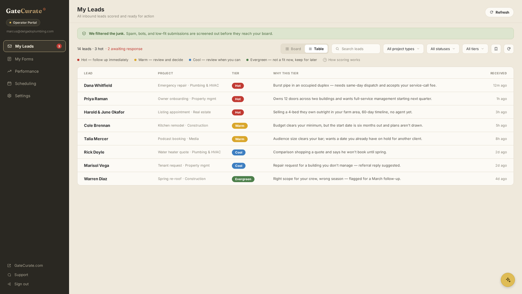Click the TIER column header
Viewport: 522px width, 294px height.
coord(235,73)
